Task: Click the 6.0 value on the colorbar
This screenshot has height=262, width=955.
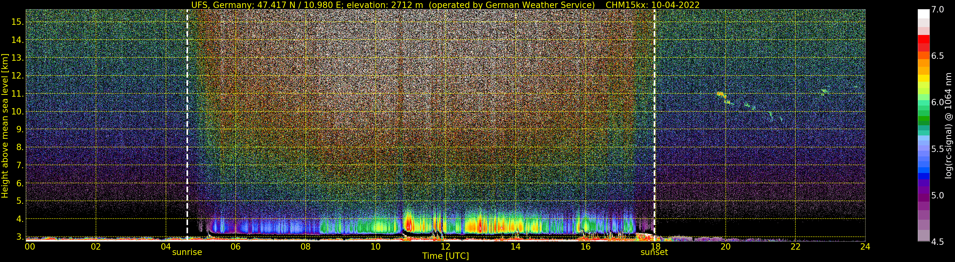Action: [x=937, y=102]
